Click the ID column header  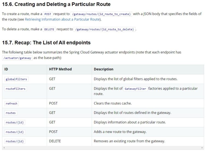click(x=6, y=69)
